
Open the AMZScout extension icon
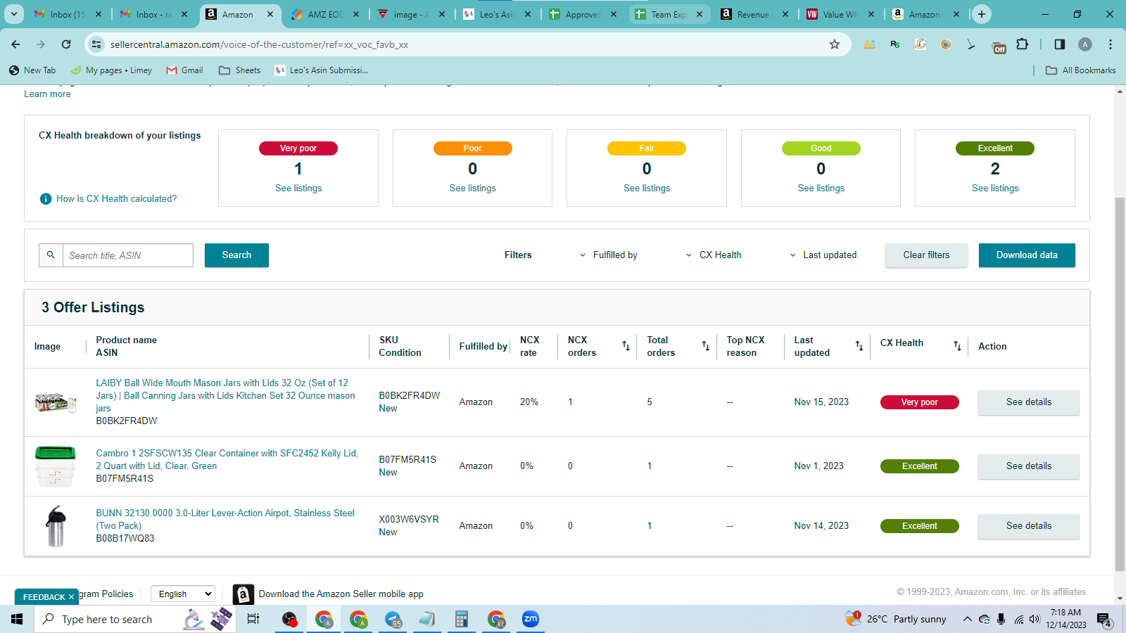pos(870,44)
